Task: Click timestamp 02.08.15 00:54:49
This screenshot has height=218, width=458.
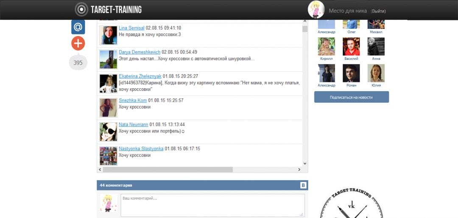Action: click(179, 52)
